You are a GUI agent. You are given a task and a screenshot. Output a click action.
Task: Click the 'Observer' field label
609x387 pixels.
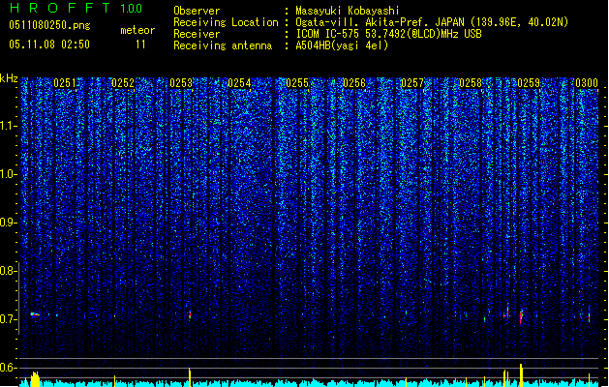tap(197, 11)
